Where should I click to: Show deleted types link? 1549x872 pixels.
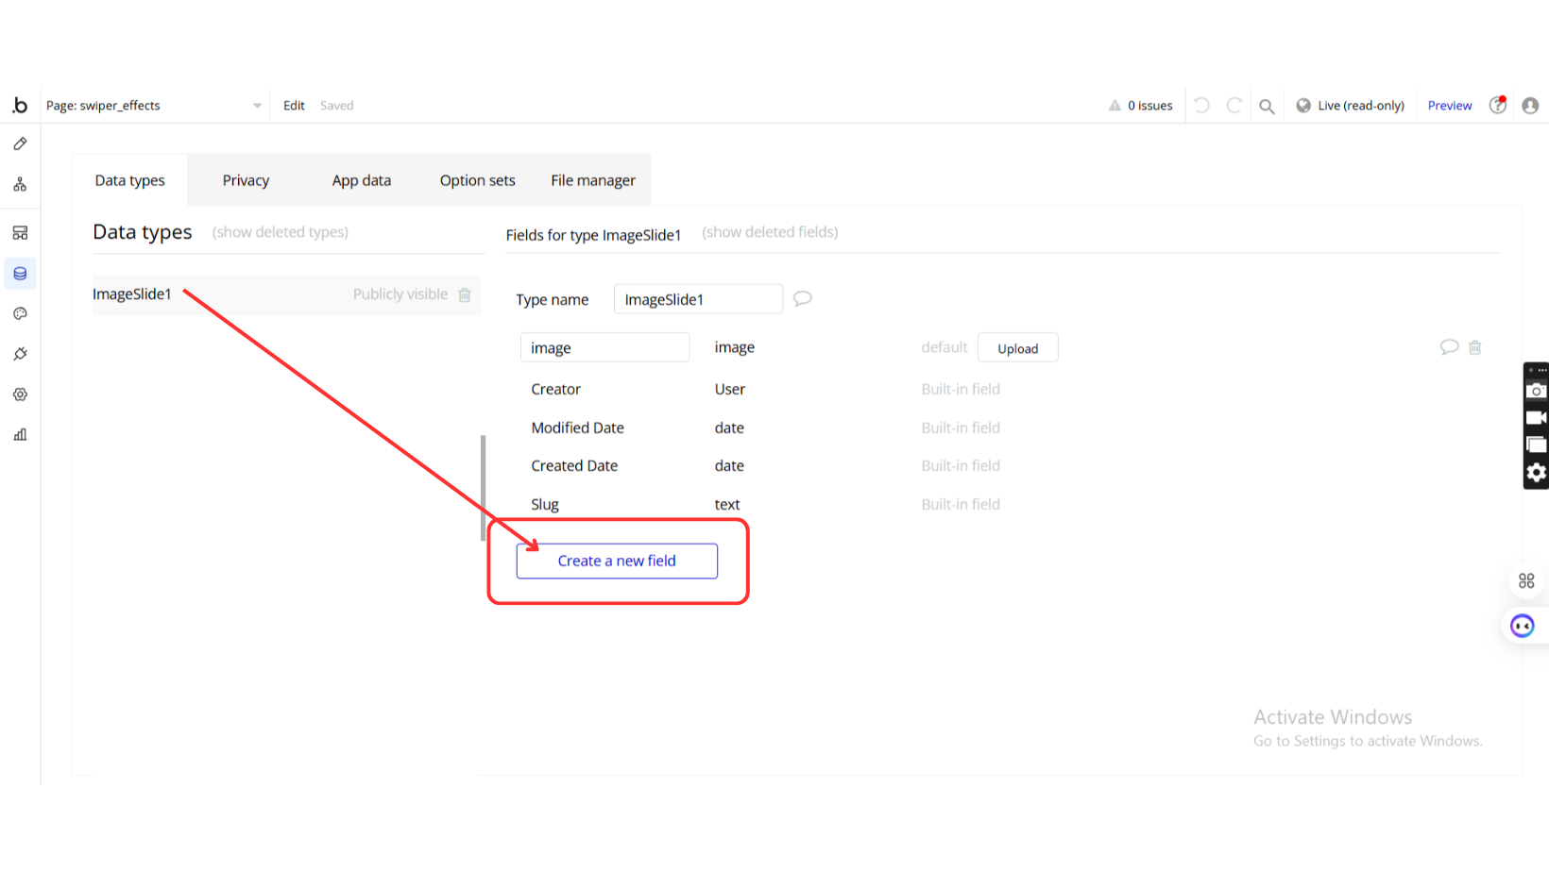point(280,232)
